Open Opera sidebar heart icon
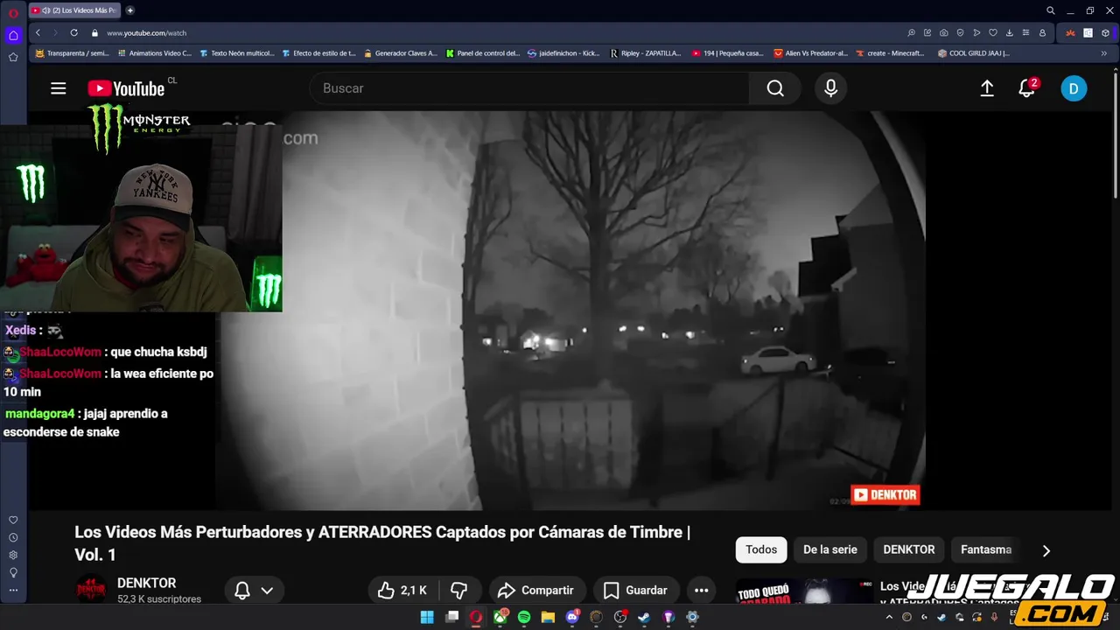The width and height of the screenshot is (1120, 630). [13, 520]
